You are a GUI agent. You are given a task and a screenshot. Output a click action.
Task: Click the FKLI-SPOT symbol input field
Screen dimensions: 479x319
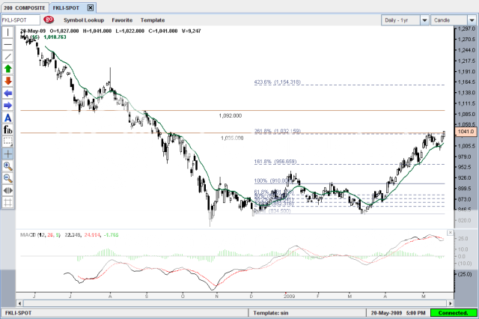[x=21, y=20]
